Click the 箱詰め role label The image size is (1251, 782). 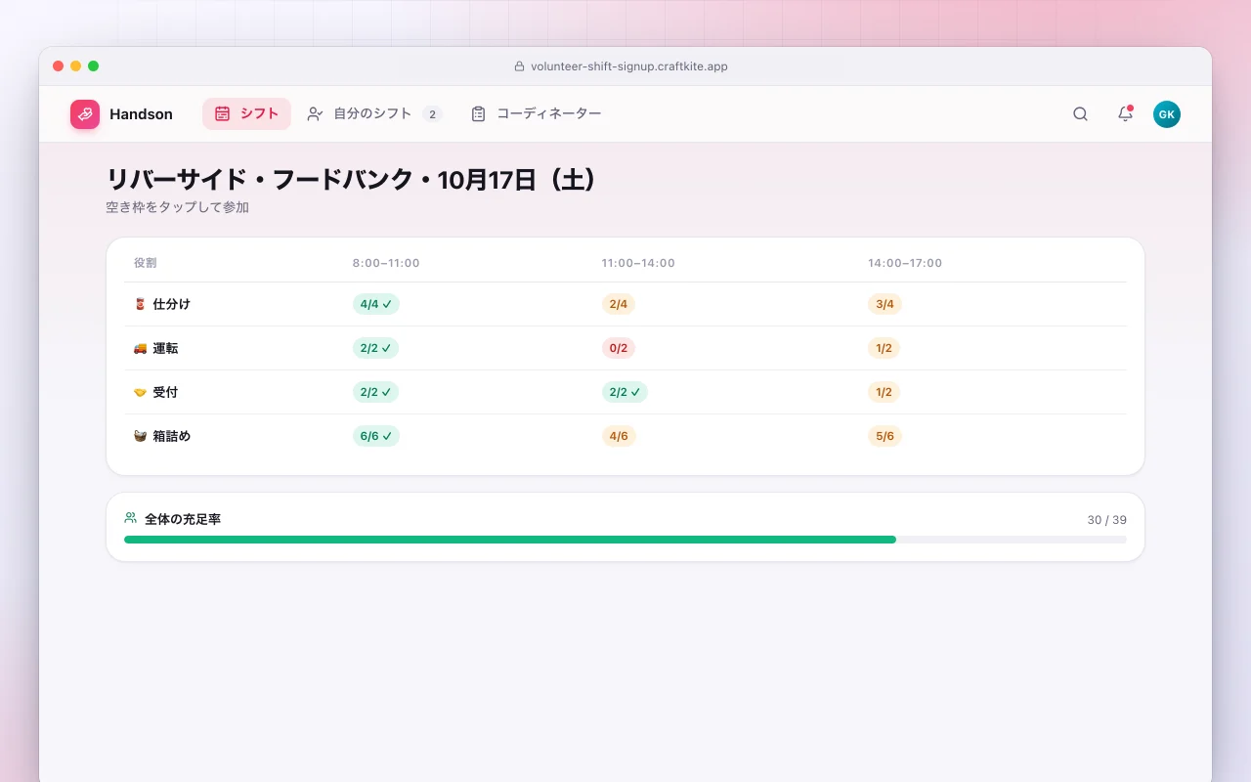coord(172,436)
